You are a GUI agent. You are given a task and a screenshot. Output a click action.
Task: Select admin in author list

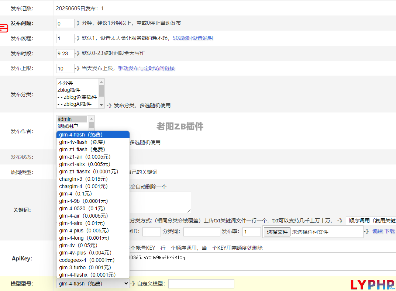(72, 119)
